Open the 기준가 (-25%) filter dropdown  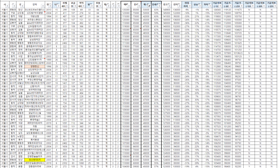coord(242,6)
